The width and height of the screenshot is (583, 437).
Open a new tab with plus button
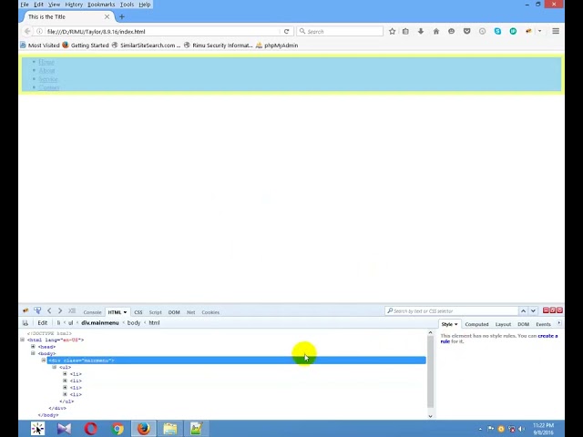[121, 17]
